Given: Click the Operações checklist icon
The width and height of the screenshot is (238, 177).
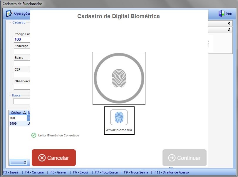Looking at the screenshot, I should point(9,14).
